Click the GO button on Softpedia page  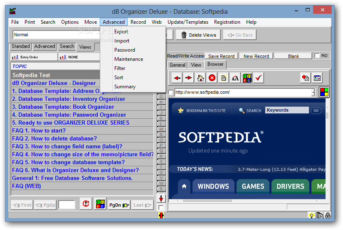tap(316, 110)
